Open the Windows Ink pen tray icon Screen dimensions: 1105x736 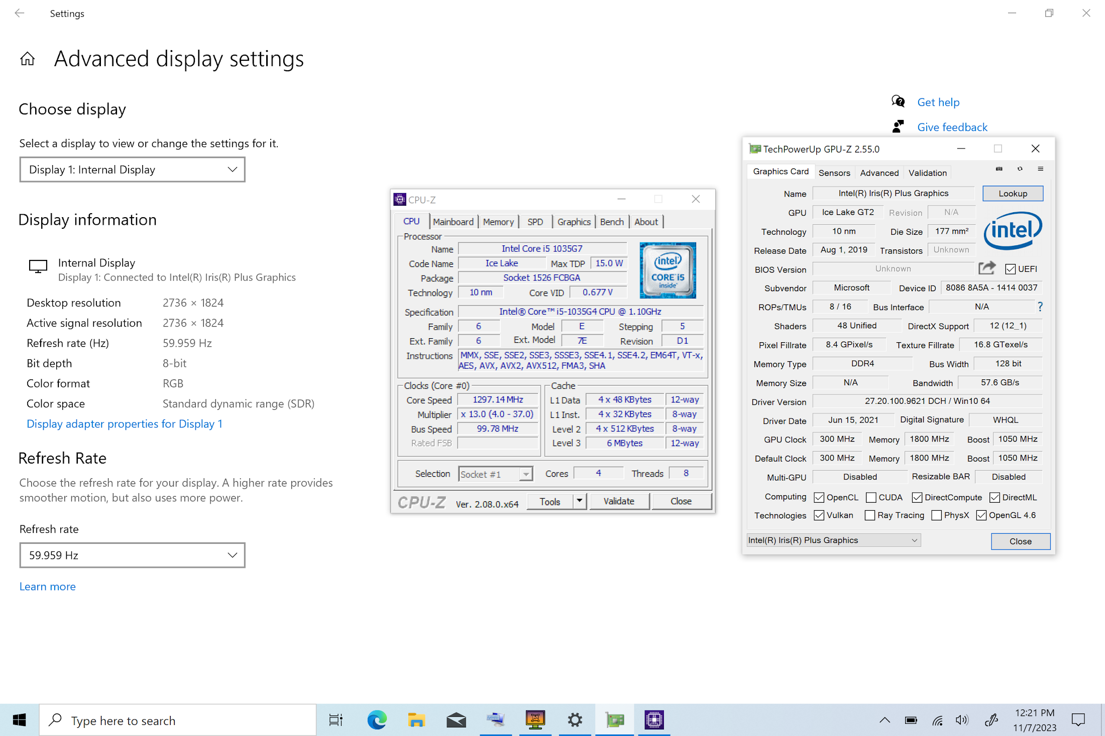[991, 720]
